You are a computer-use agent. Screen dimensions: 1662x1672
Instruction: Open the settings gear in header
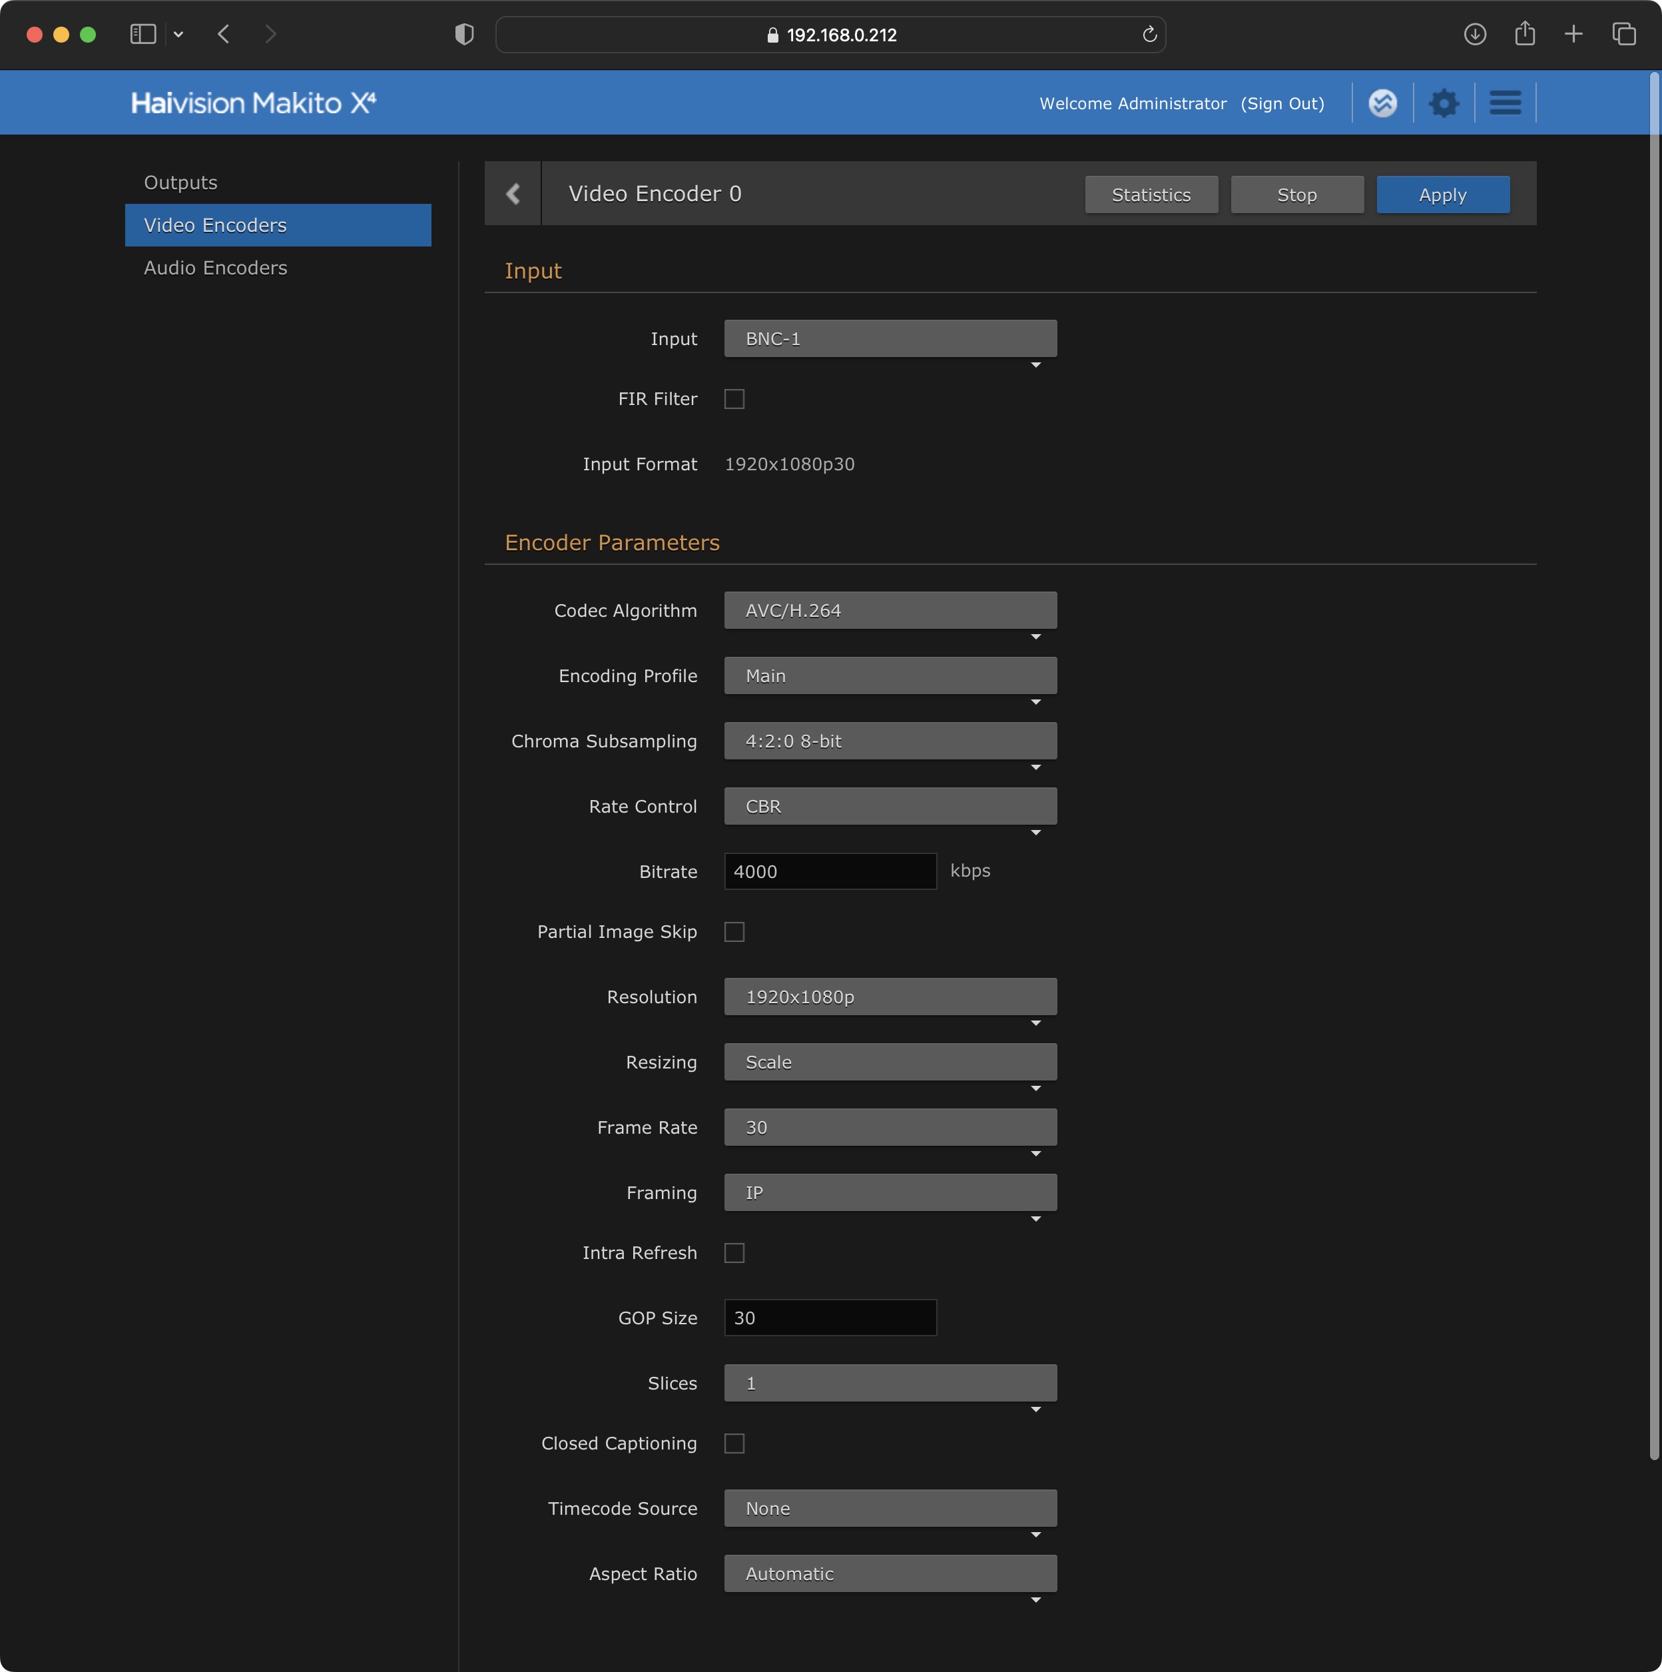(x=1443, y=104)
